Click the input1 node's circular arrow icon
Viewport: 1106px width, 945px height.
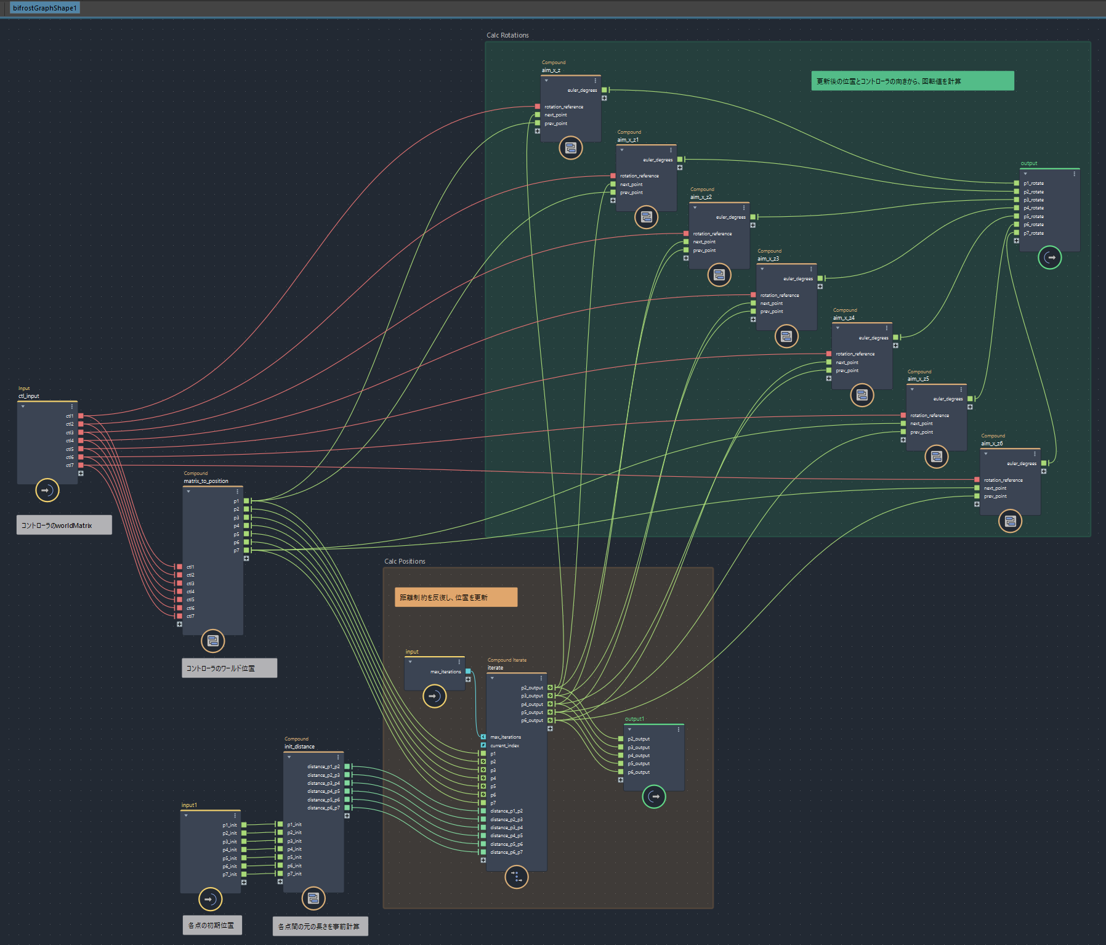[x=210, y=899]
